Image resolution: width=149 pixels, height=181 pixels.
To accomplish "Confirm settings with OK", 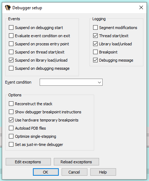I will point(46,172).
